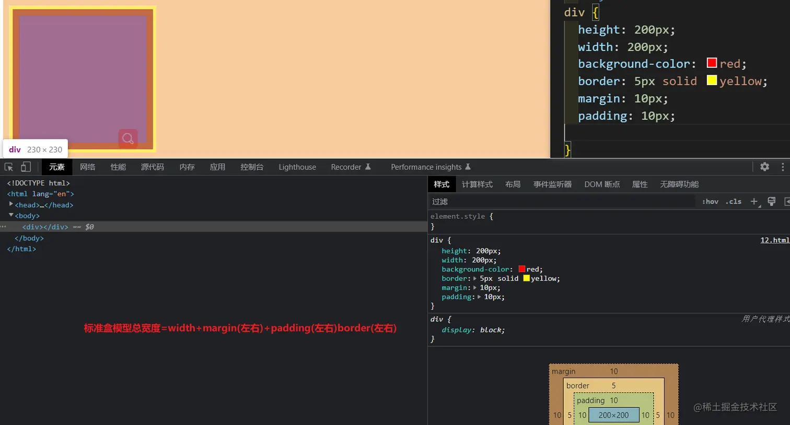Click the red swatch in the code editor
This screenshot has height=425, width=790.
point(712,63)
